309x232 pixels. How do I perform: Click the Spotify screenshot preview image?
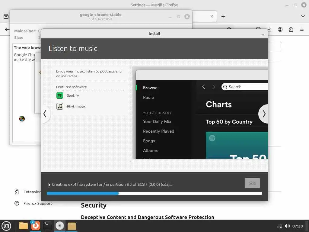click(x=202, y=114)
